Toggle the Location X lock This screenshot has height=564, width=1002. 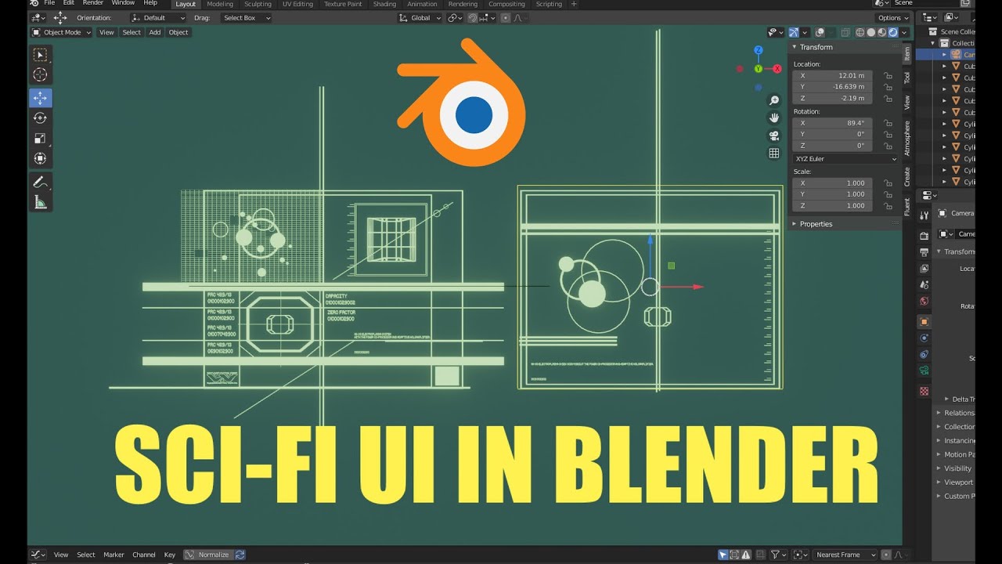[888, 76]
